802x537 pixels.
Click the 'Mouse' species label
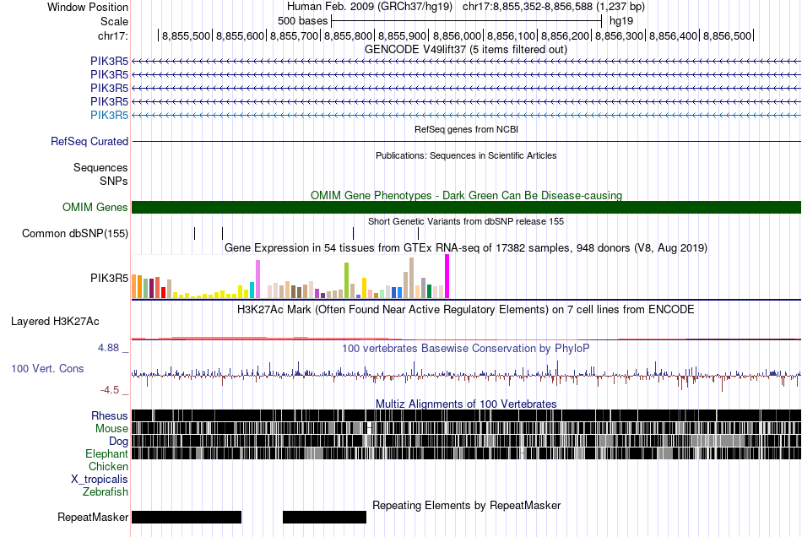click(x=111, y=429)
